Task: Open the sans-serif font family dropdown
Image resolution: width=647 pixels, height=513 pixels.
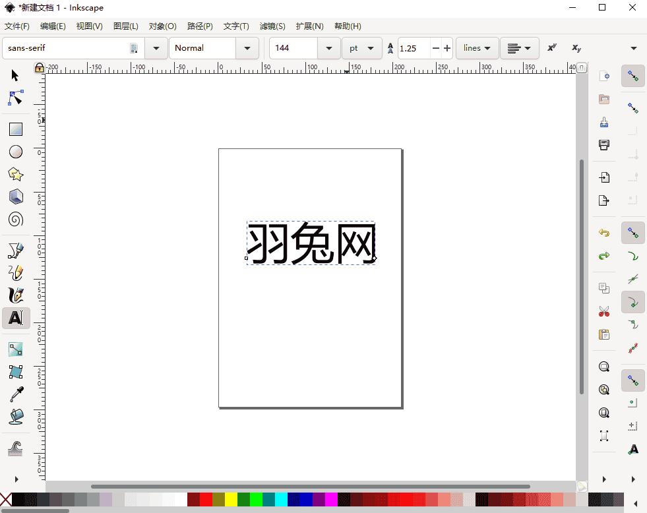Action: coord(156,48)
